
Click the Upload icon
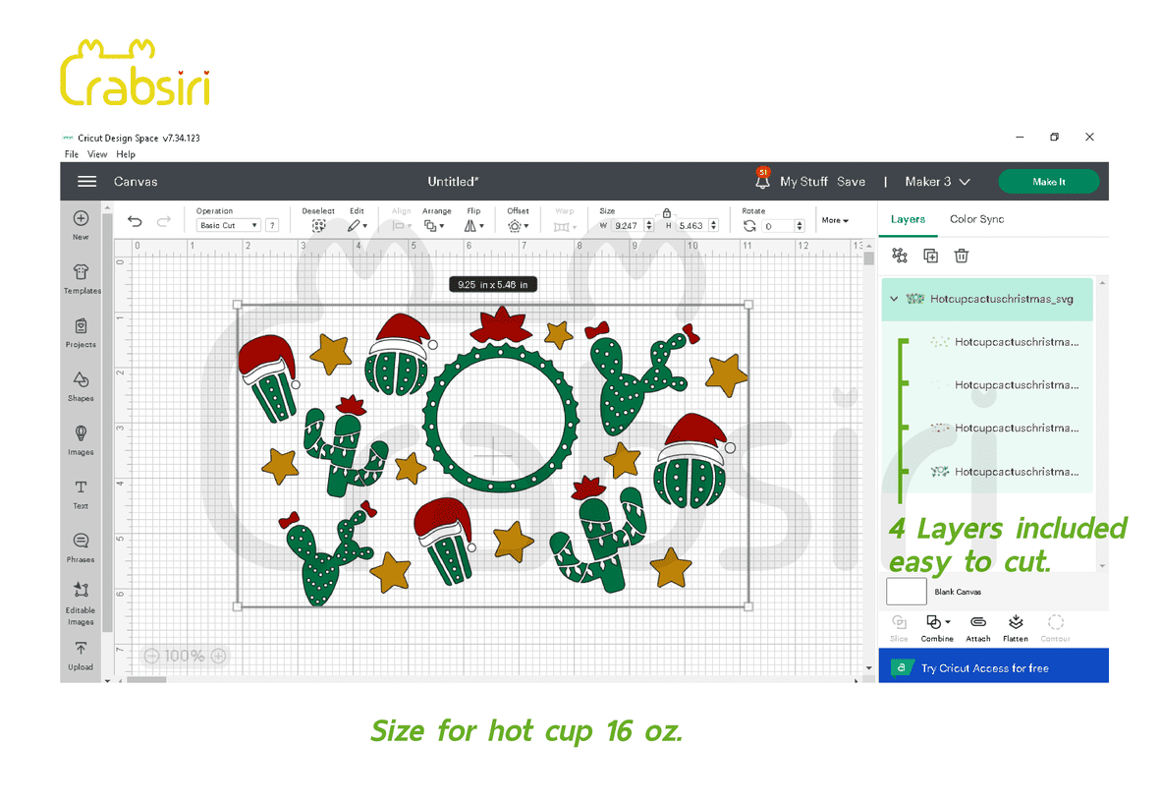click(81, 655)
